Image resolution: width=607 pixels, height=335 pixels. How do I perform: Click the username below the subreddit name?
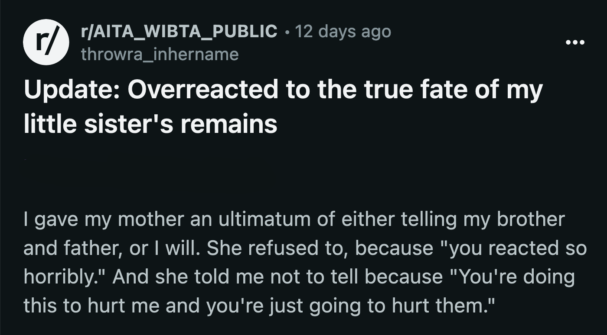[x=159, y=55]
